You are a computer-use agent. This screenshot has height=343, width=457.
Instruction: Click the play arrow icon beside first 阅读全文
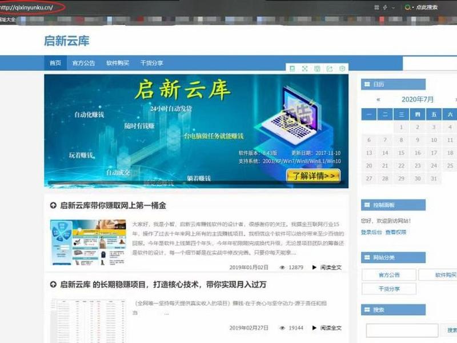click(314, 267)
